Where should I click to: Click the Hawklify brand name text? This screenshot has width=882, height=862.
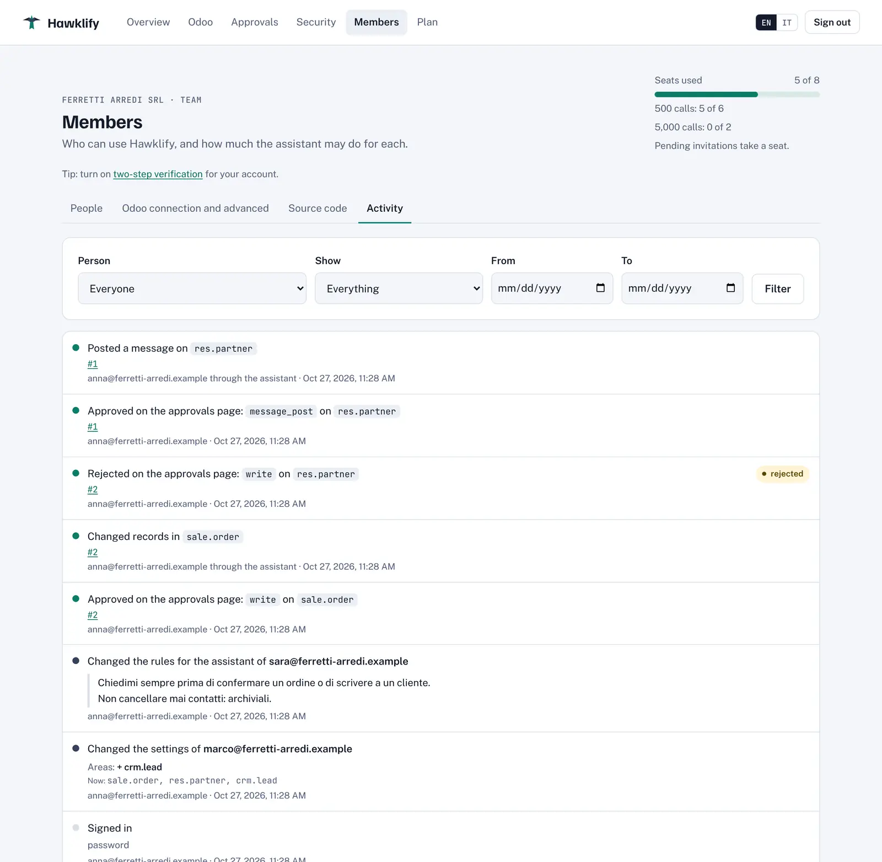coord(73,23)
